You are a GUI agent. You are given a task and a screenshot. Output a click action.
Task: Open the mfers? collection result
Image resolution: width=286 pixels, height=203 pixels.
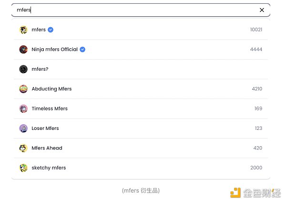click(x=40, y=69)
